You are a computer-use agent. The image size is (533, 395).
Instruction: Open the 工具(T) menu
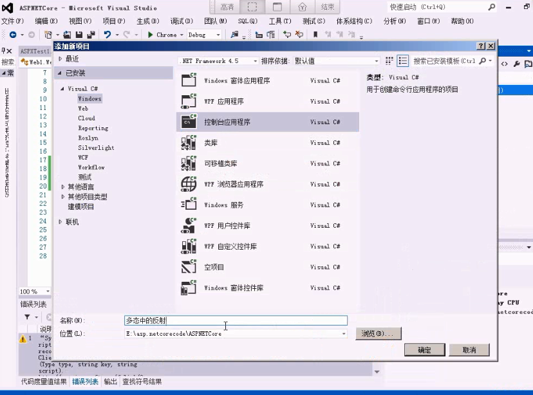click(x=280, y=21)
